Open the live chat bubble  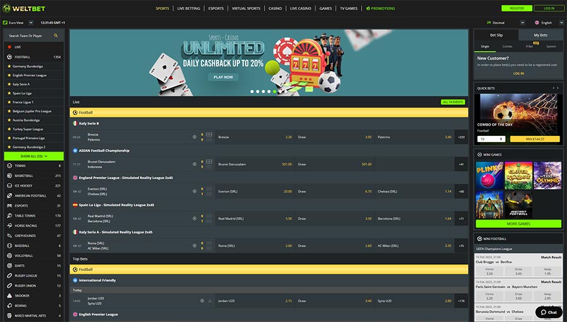(549, 313)
